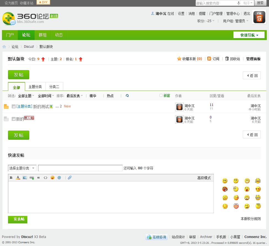Click the attachment paperclip icon
The height and width of the screenshot is (246, 269).
70,178
